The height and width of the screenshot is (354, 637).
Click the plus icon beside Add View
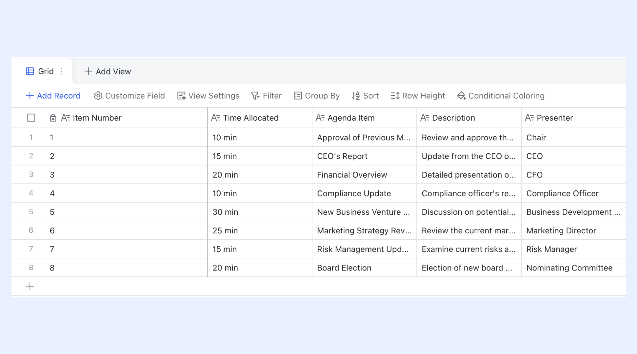(x=88, y=71)
